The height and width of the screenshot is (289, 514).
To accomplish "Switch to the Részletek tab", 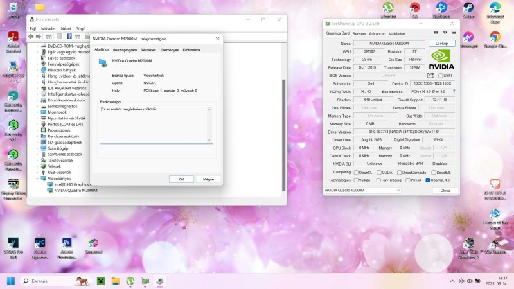I will (x=148, y=50).
